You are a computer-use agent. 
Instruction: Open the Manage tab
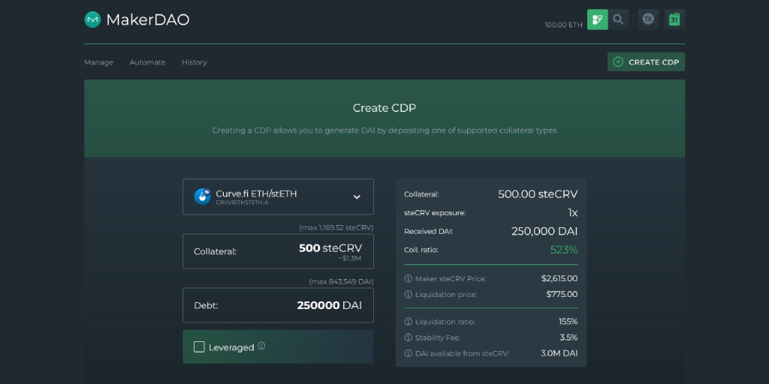pos(98,62)
